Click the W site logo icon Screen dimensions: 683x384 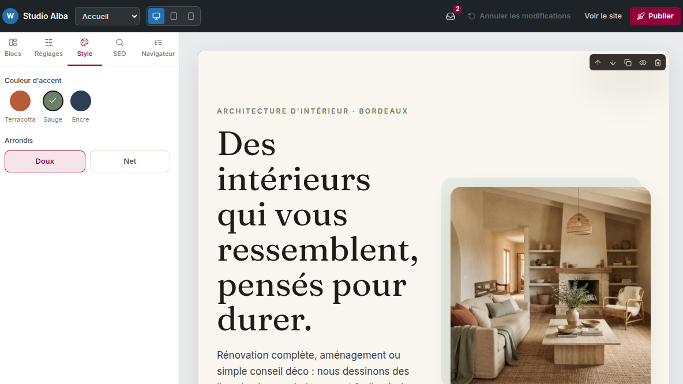[x=10, y=16]
